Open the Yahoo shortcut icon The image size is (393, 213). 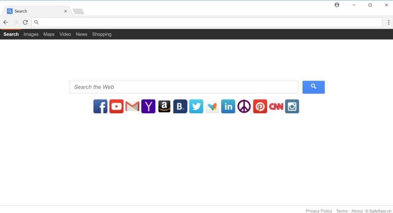point(149,106)
